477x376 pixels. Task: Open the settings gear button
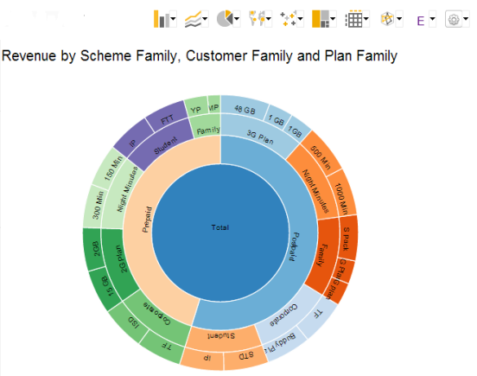[454, 20]
